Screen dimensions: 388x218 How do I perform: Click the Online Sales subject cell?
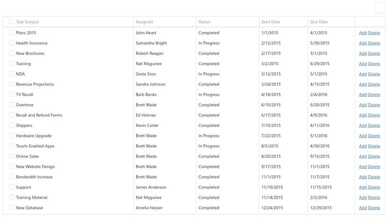click(28, 156)
